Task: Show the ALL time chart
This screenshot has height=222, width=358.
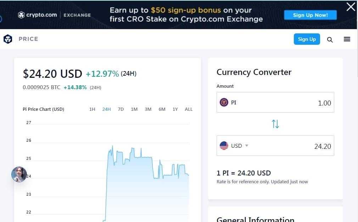Action: click(x=189, y=109)
